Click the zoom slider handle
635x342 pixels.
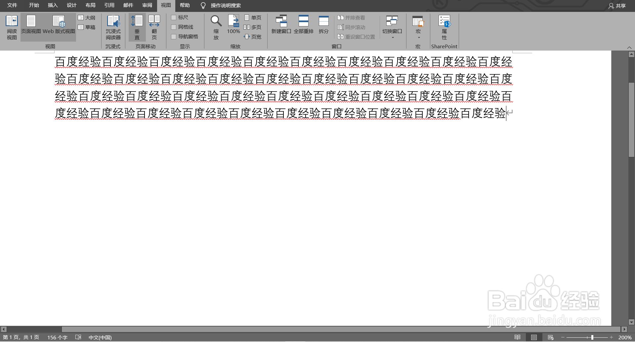tap(592, 337)
